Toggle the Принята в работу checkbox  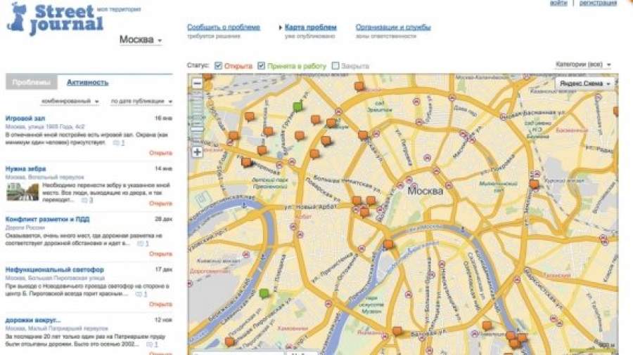(x=262, y=66)
